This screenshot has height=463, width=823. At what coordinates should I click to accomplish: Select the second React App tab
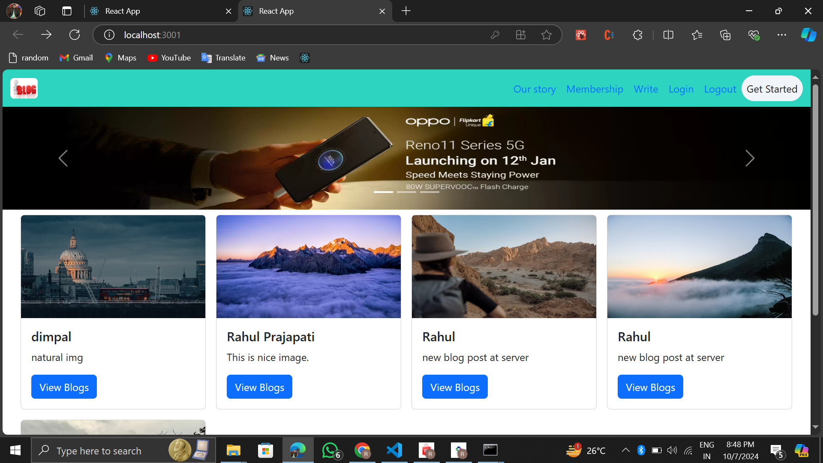(x=315, y=11)
